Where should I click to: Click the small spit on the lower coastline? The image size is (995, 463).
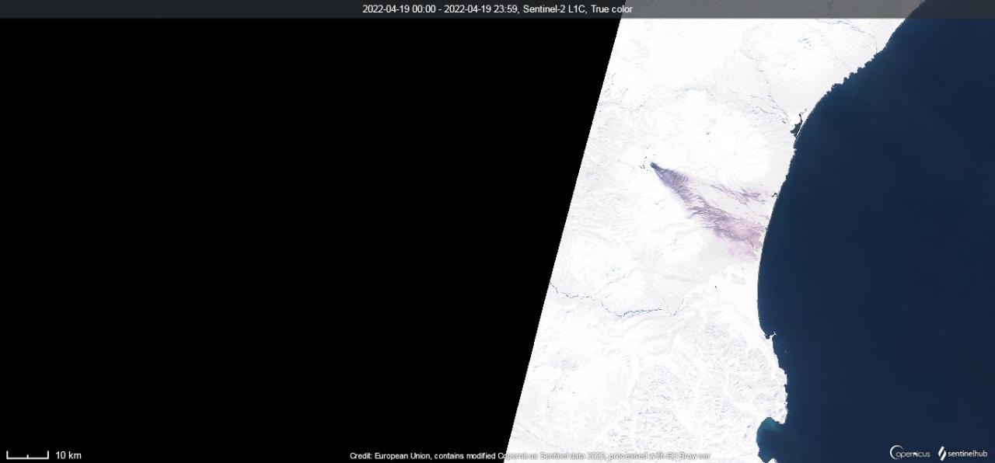coord(770,335)
